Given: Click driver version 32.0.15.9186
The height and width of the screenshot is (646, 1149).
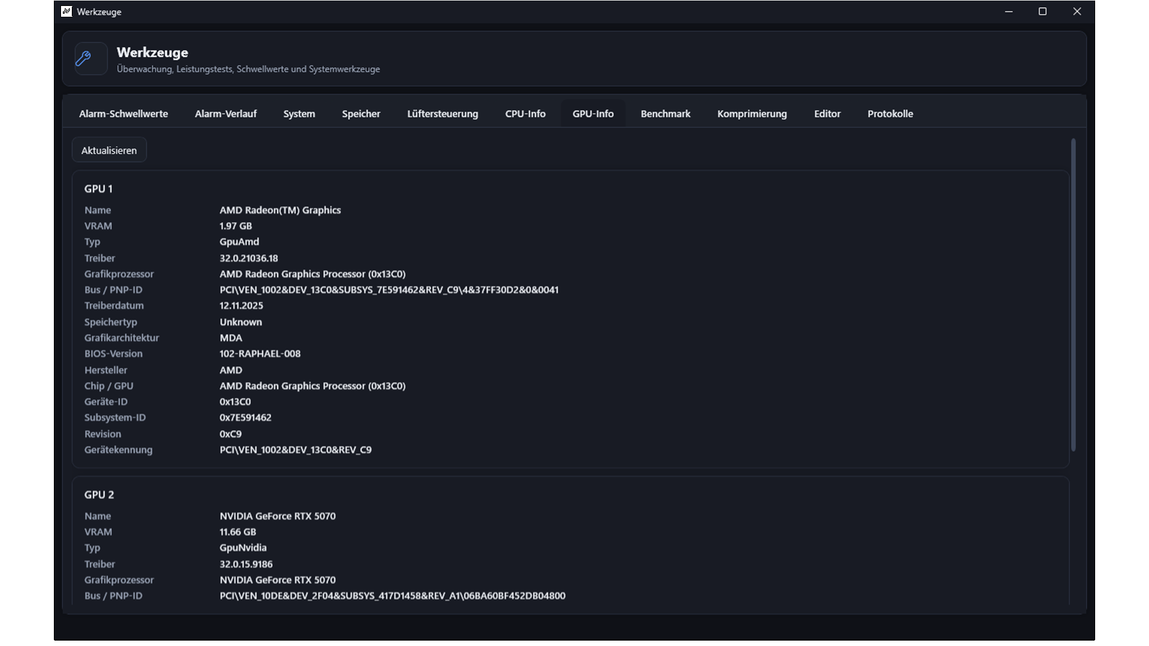Looking at the screenshot, I should [246, 564].
